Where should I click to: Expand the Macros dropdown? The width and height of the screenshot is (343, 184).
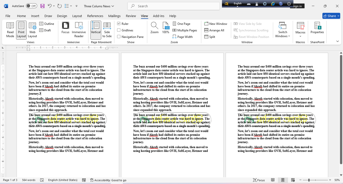(300, 30)
